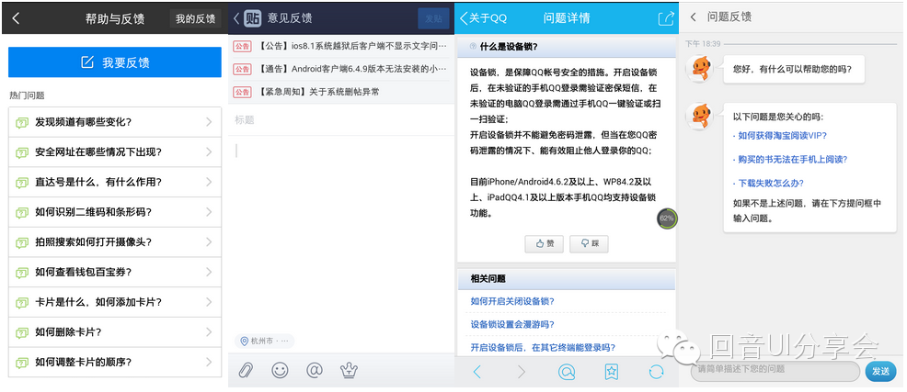This screenshot has height=392, width=907.
Task: Go back from 意见反馈 screen
Action: click(236, 17)
